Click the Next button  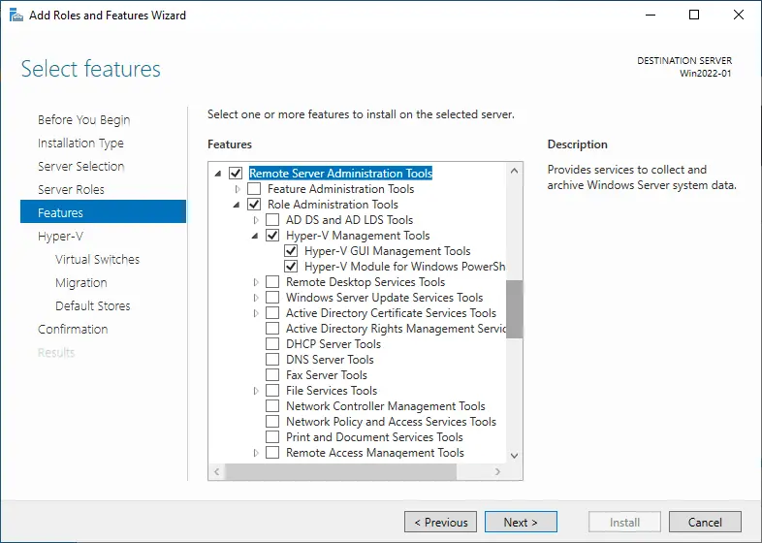[x=521, y=522]
